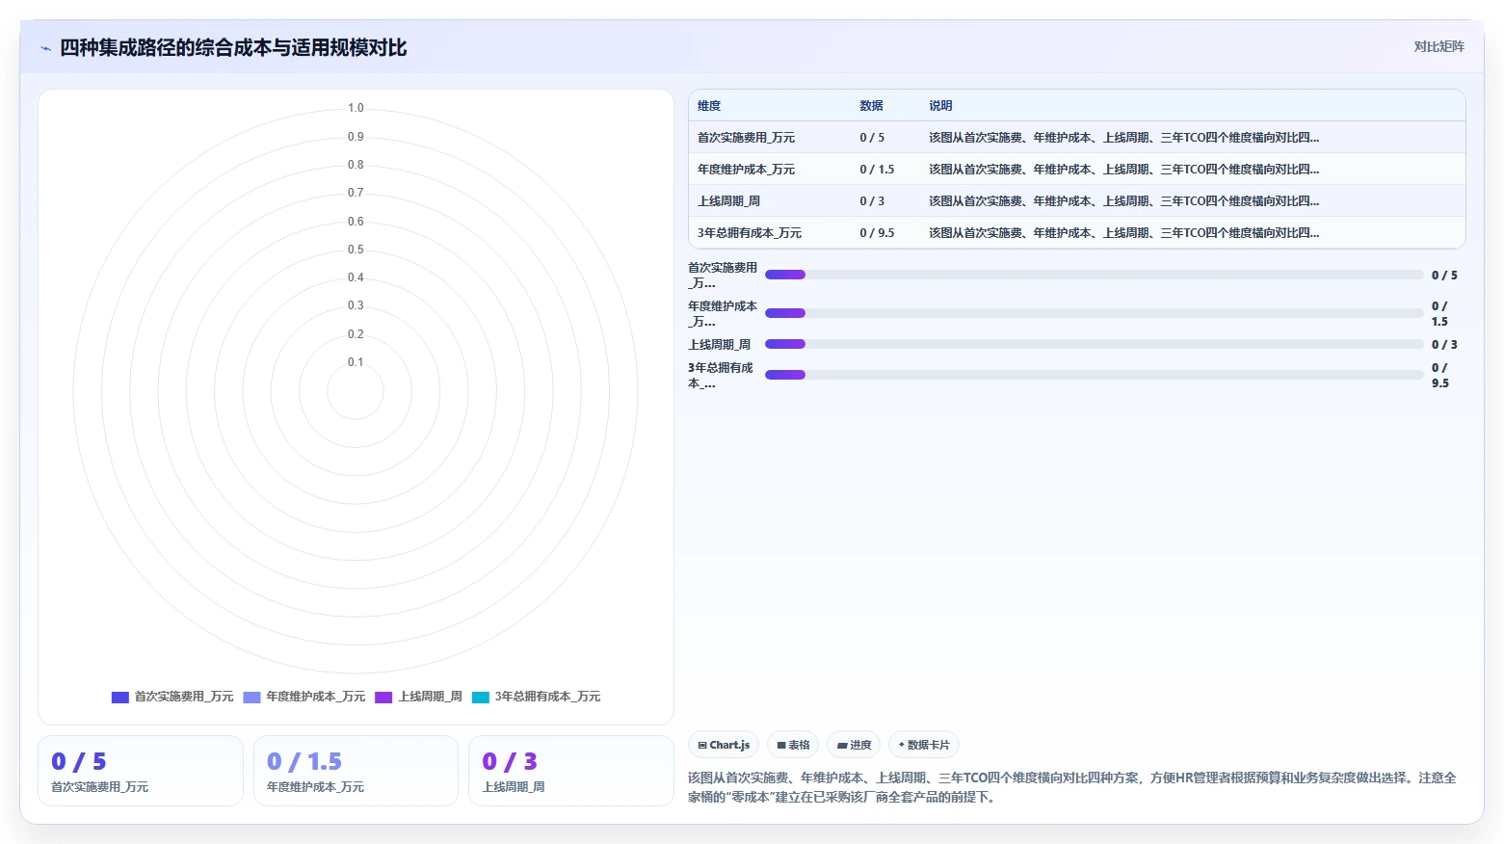Click the 上线周期_周 progress bar
The width and height of the screenshot is (1504, 844).
[x=1094, y=344]
